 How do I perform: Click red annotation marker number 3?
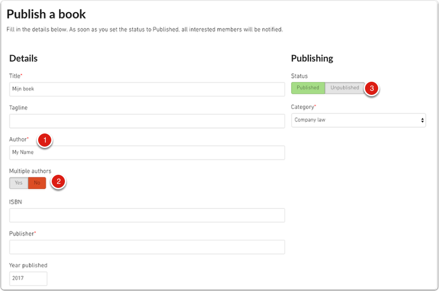(x=372, y=88)
